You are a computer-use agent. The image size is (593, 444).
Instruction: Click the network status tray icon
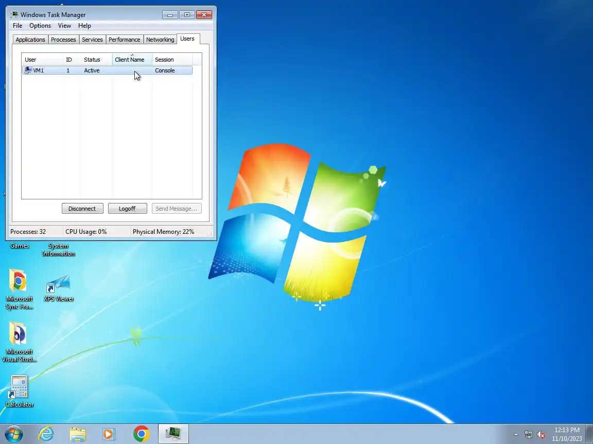528,435
